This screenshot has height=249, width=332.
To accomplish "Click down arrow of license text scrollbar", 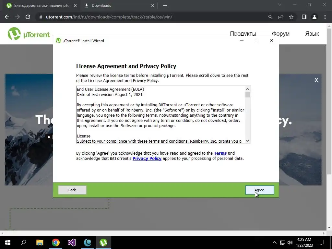I will tap(247, 141).
